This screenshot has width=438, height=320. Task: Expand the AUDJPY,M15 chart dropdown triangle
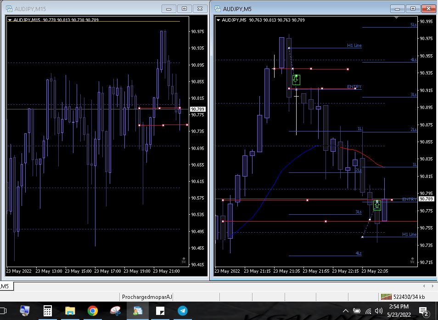click(x=10, y=20)
